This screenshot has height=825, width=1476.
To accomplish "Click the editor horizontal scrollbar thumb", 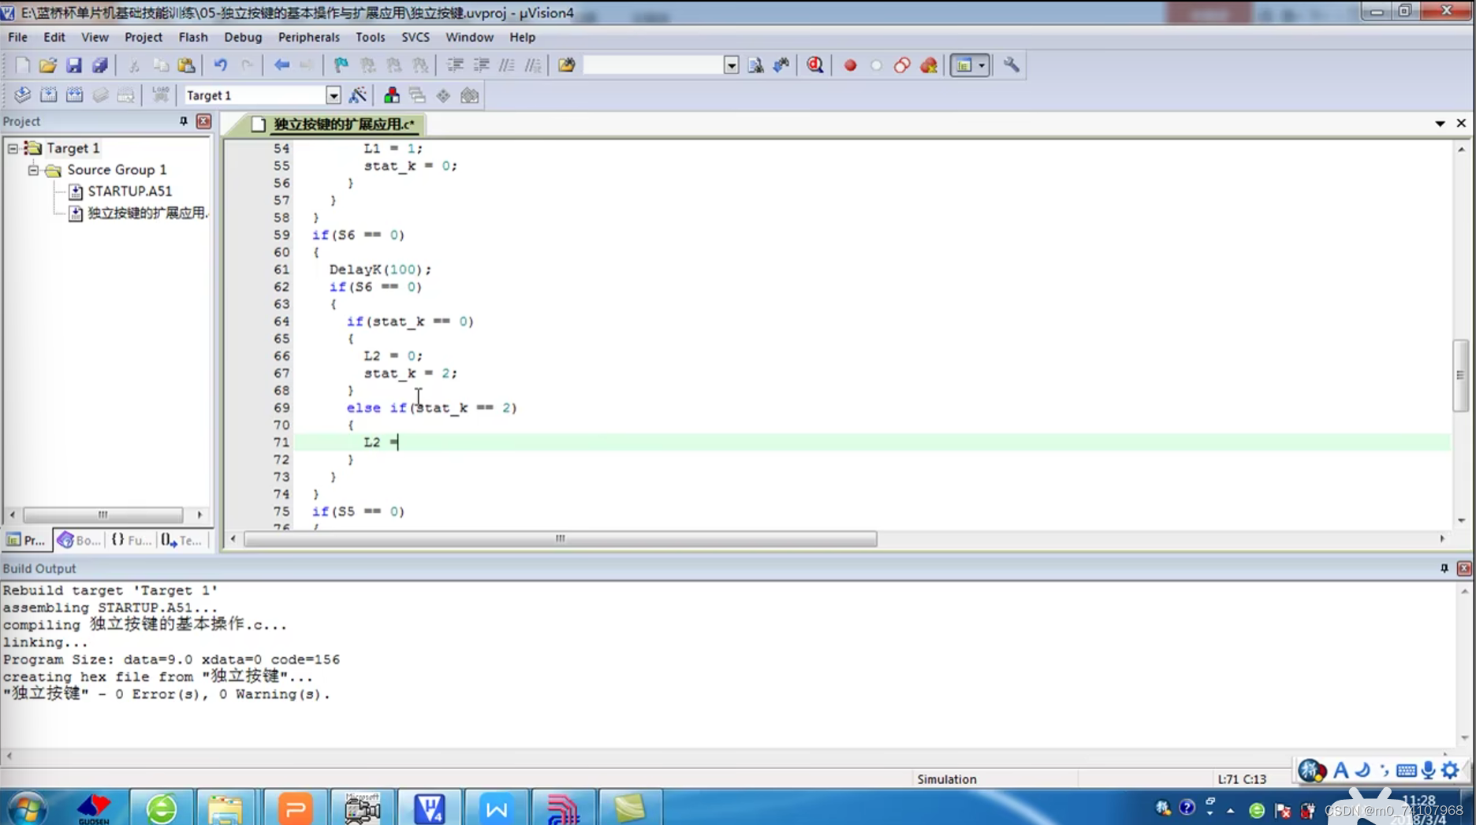I will click(561, 539).
